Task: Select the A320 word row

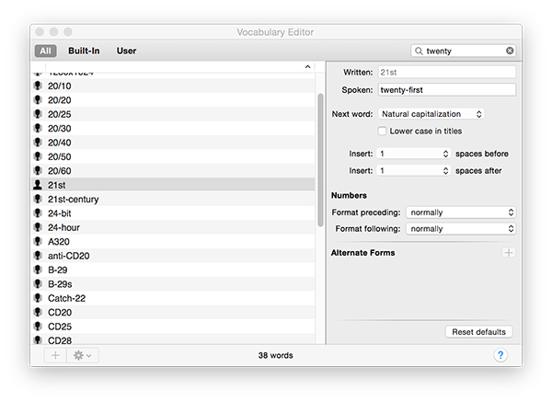Action: 173,241
